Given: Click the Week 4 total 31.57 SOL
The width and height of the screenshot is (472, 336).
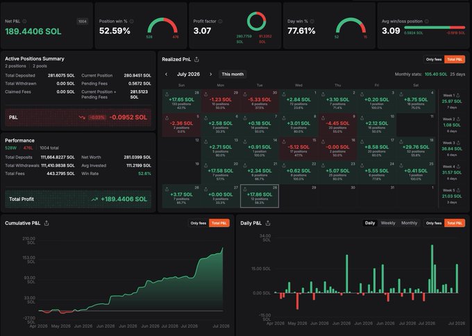Looking at the screenshot, I should pyautogui.click(x=452, y=173).
